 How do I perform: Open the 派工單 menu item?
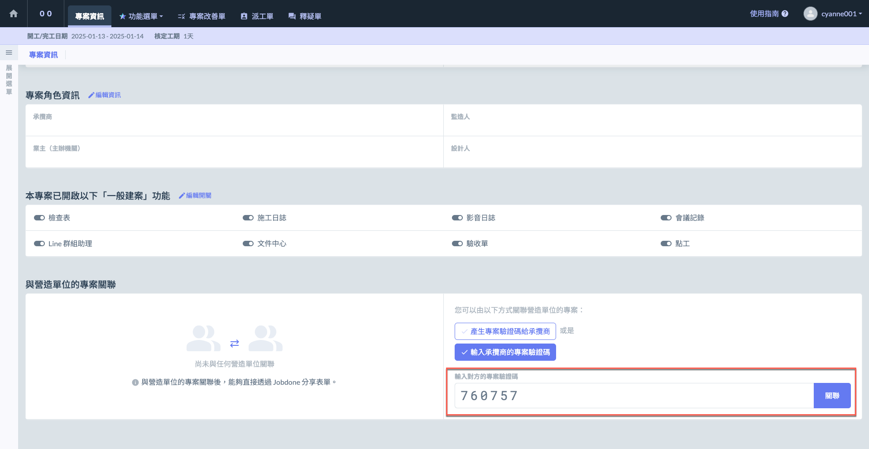257,16
